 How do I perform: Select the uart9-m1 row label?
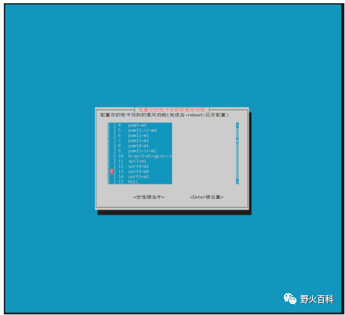click(138, 177)
